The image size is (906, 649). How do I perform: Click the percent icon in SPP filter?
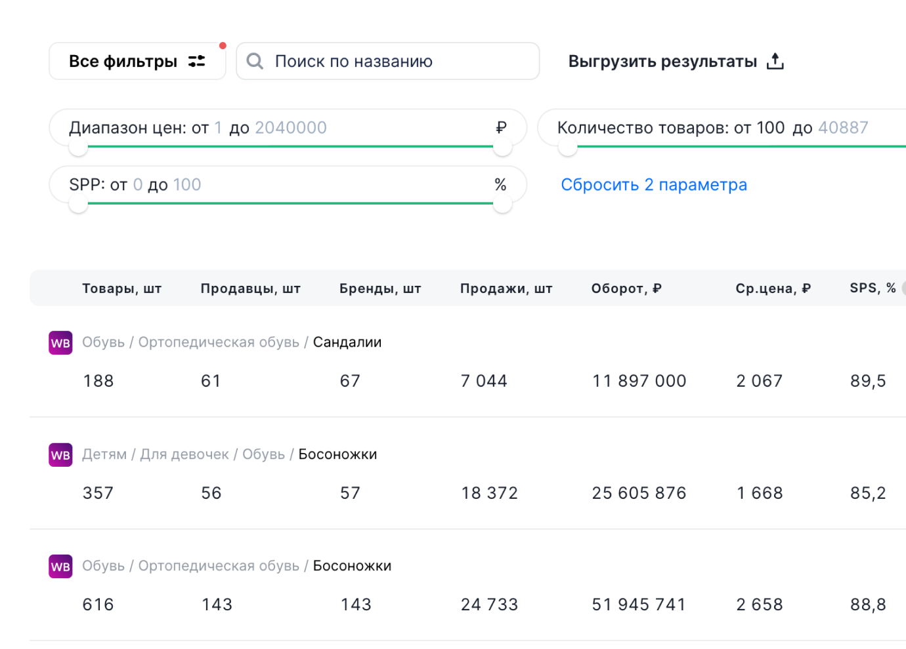coord(500,185)
